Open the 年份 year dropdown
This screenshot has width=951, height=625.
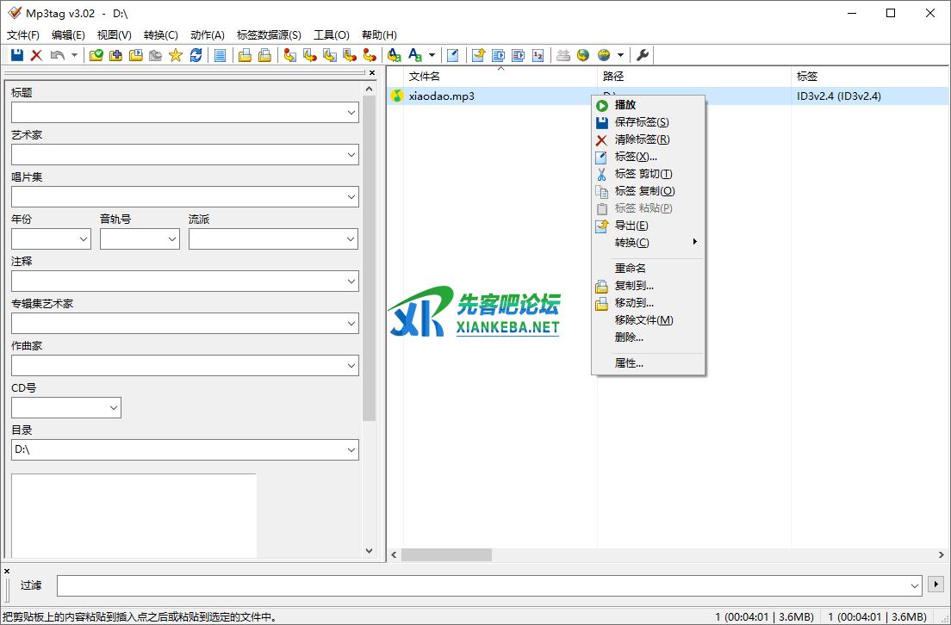point(84,239)
